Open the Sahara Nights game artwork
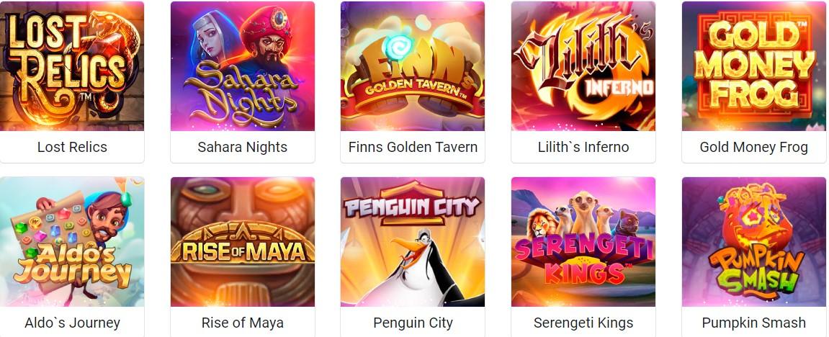Screen dimensions: 829x337 pos(243,66)
